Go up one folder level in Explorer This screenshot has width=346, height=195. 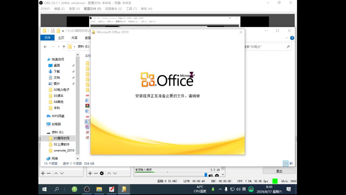[64, 47]
